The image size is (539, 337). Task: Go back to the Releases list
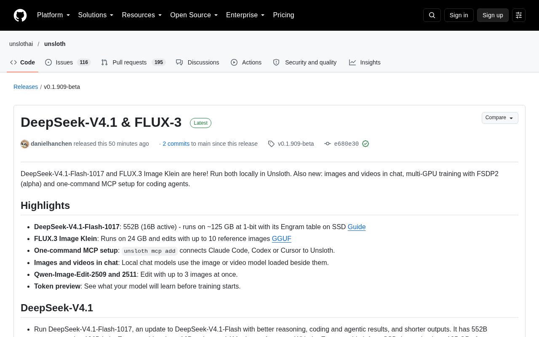pos(26,87)
